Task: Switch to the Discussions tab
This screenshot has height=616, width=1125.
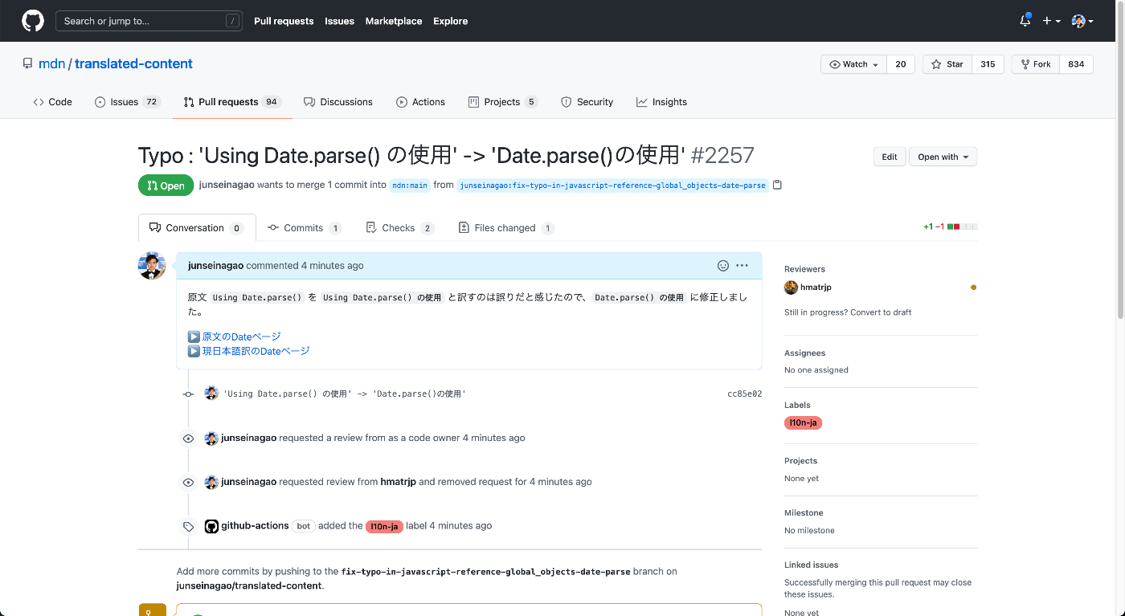Action: (x=338, y=102)
